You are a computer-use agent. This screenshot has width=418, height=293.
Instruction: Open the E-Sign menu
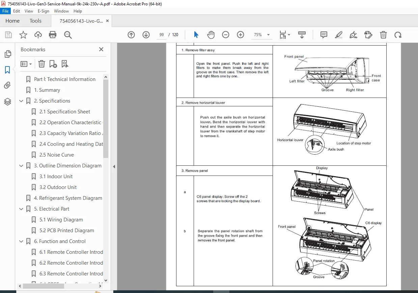[x=44, y=11]
